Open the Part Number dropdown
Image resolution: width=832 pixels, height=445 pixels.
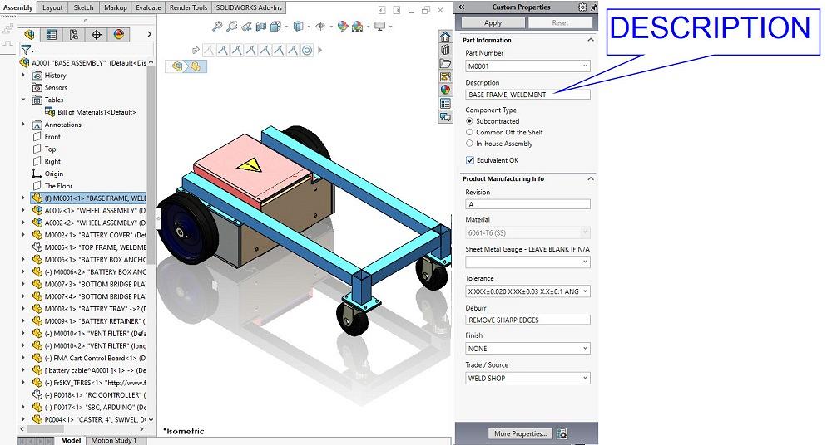(585, 66)
